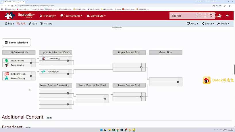Viewport: 235px width, 132px height.
Task: Open Lower Bracket Final match info
Action: (x=141, y=97)
